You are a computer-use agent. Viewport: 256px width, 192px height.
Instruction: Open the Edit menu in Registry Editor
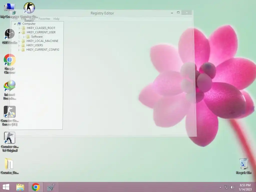(x=23, y=19)
